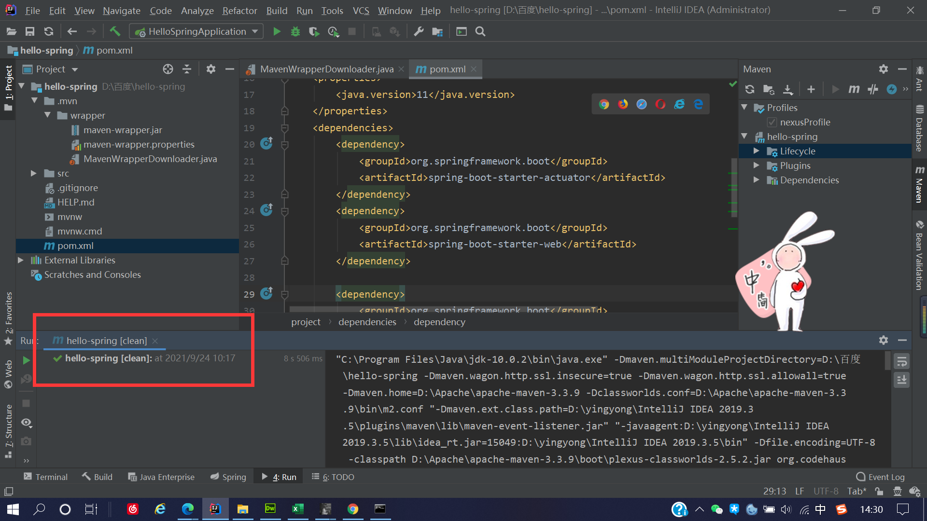
Task: Open Chrome from Windows taskbar
Action: [353, 509]
